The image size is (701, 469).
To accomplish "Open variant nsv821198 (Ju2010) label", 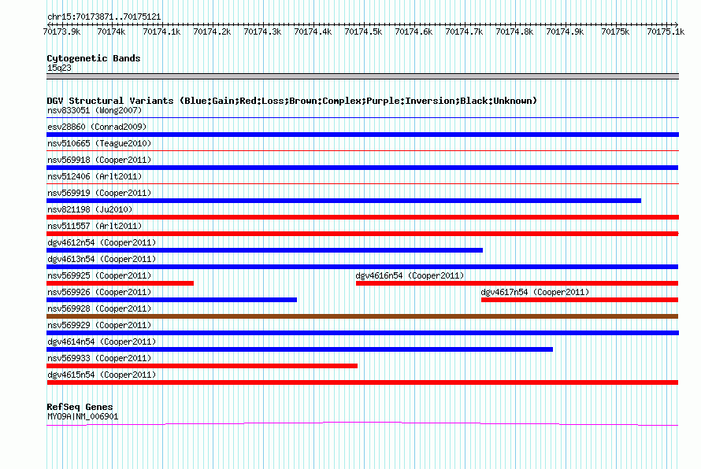I will coord(90,209).
